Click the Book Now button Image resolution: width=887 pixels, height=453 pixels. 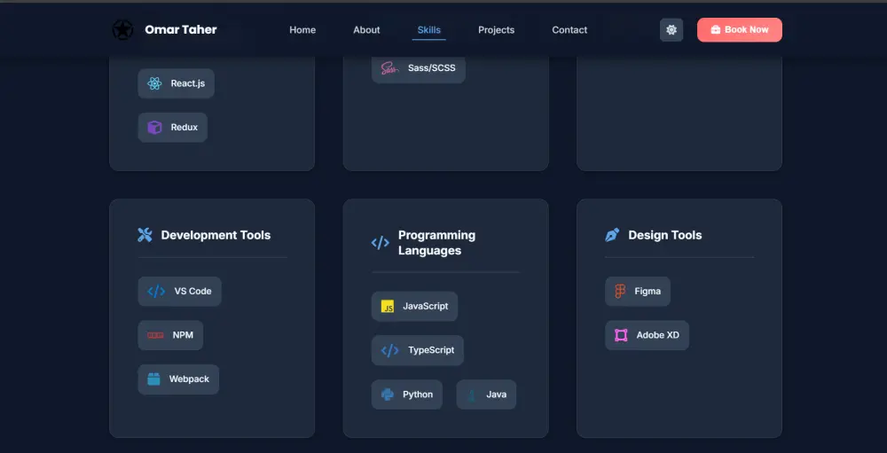click(740, 30)
